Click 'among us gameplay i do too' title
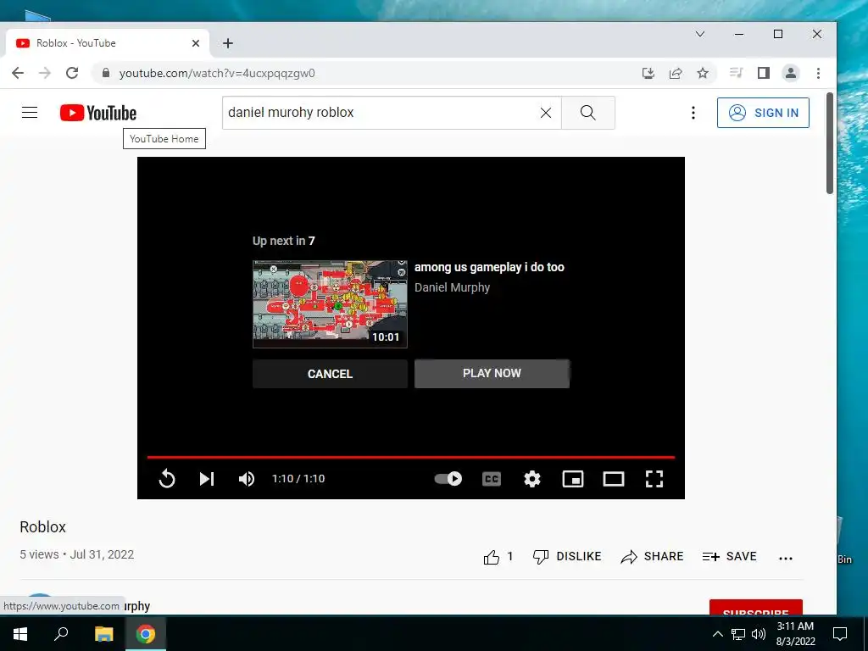The width and height of the screenshot is (868, 651). coord(489,267)
